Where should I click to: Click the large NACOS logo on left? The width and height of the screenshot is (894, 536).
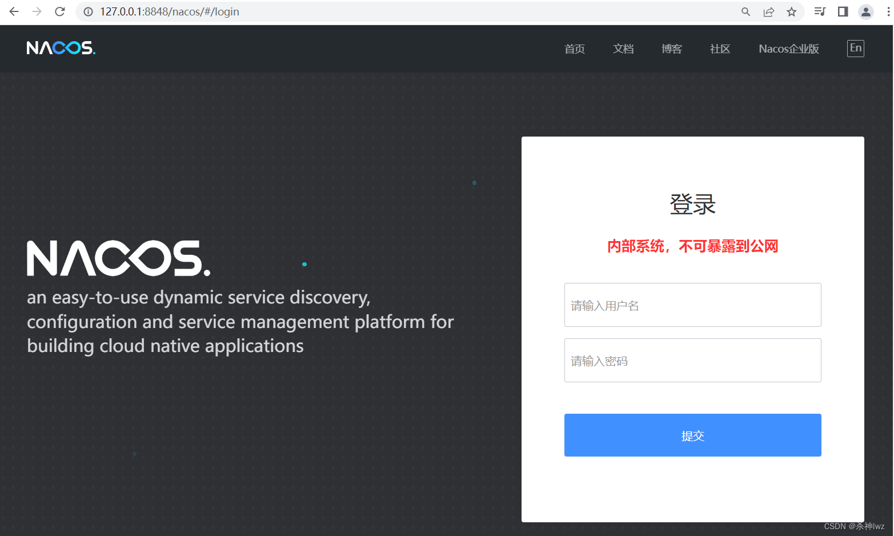[x=118, y=258]
